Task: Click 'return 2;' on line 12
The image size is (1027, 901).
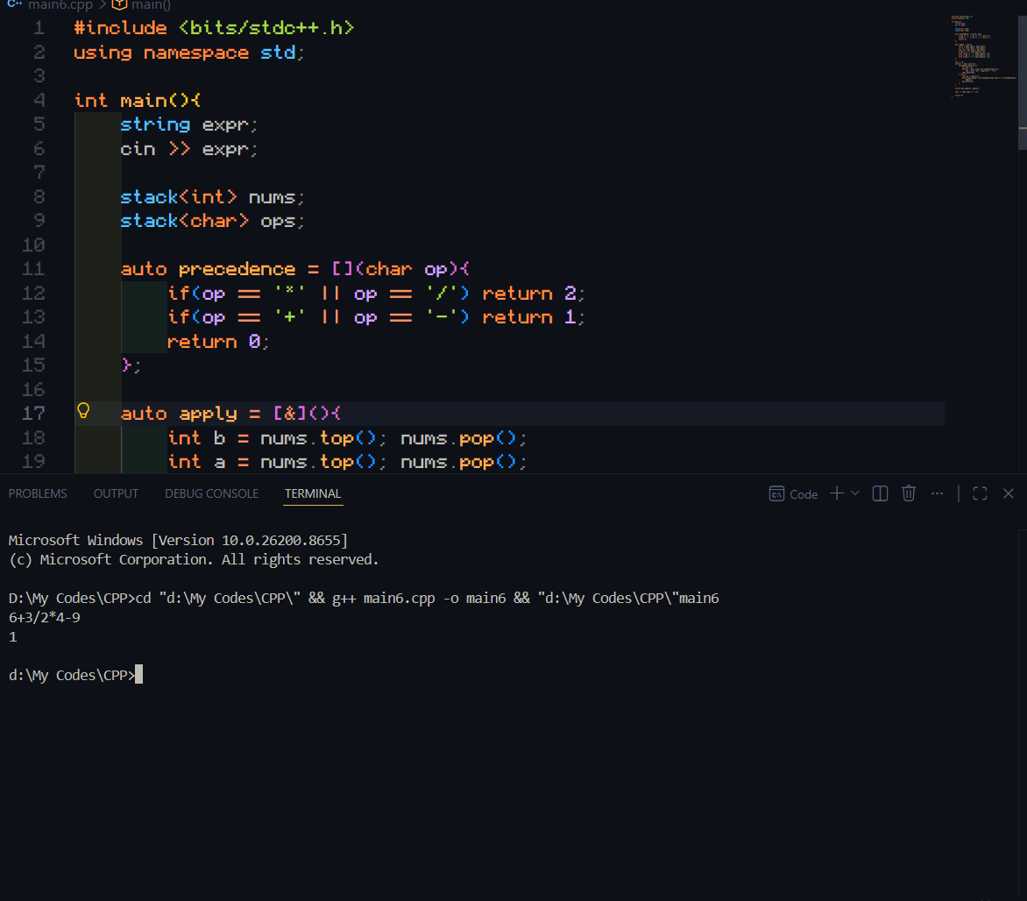Action: point(533,293)
